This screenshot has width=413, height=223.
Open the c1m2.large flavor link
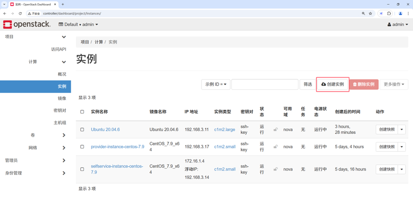[225, 129]
